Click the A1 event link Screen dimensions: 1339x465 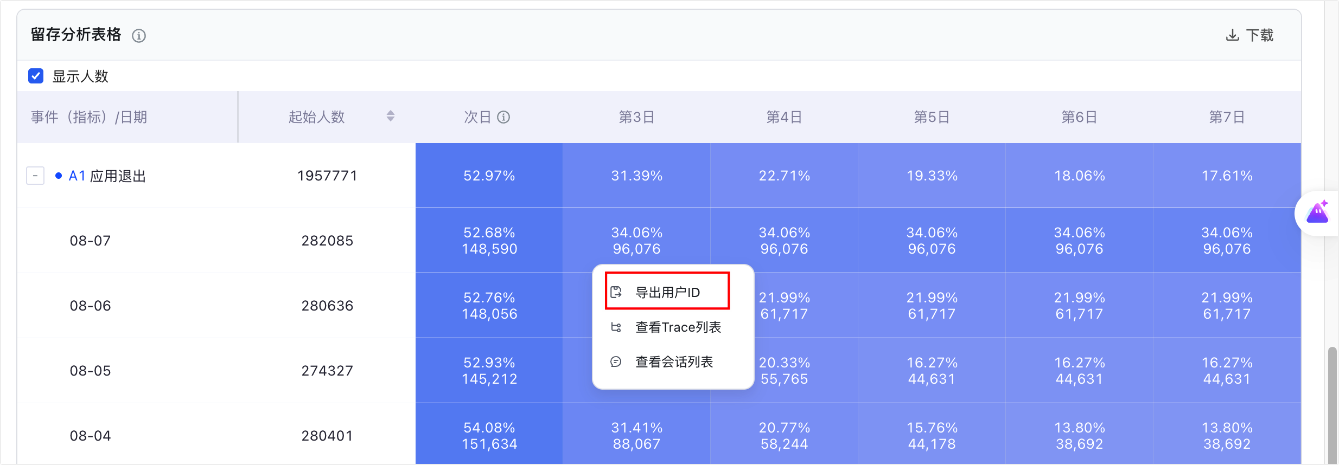pos(77,176)
